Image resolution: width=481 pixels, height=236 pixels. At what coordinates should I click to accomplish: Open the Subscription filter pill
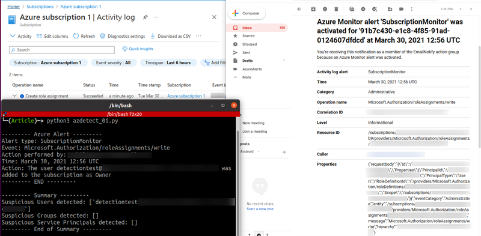[48, 63]
